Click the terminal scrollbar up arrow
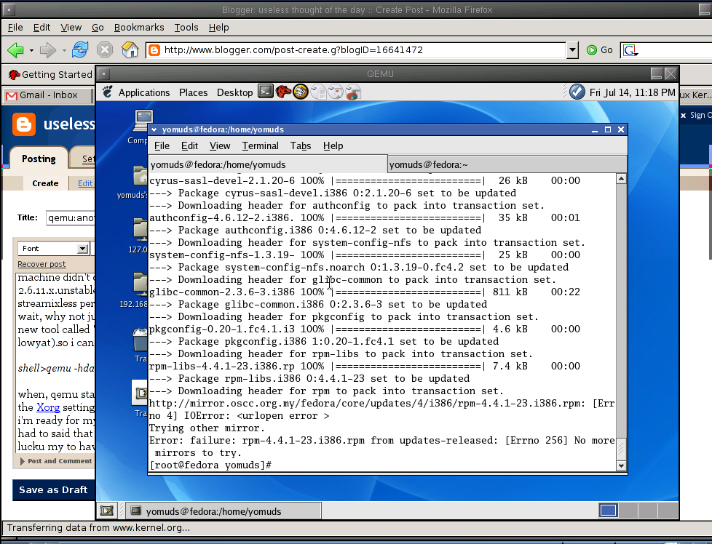The width and height of the screenshot is (712, 544). point(621,179)
